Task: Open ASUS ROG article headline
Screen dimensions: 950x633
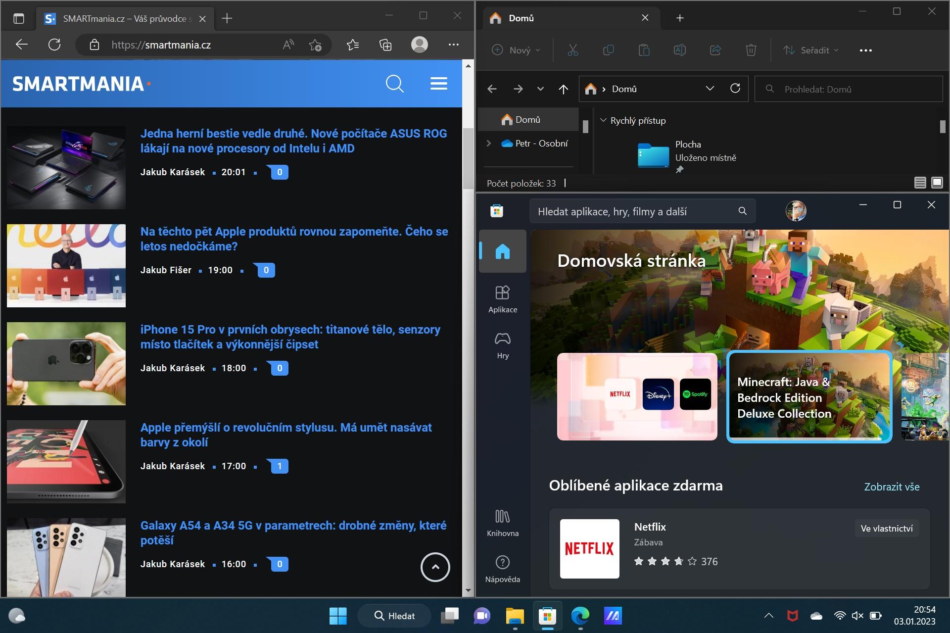Action: 293,141
